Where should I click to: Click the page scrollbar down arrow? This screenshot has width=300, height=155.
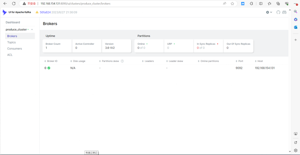pos(290,152)
